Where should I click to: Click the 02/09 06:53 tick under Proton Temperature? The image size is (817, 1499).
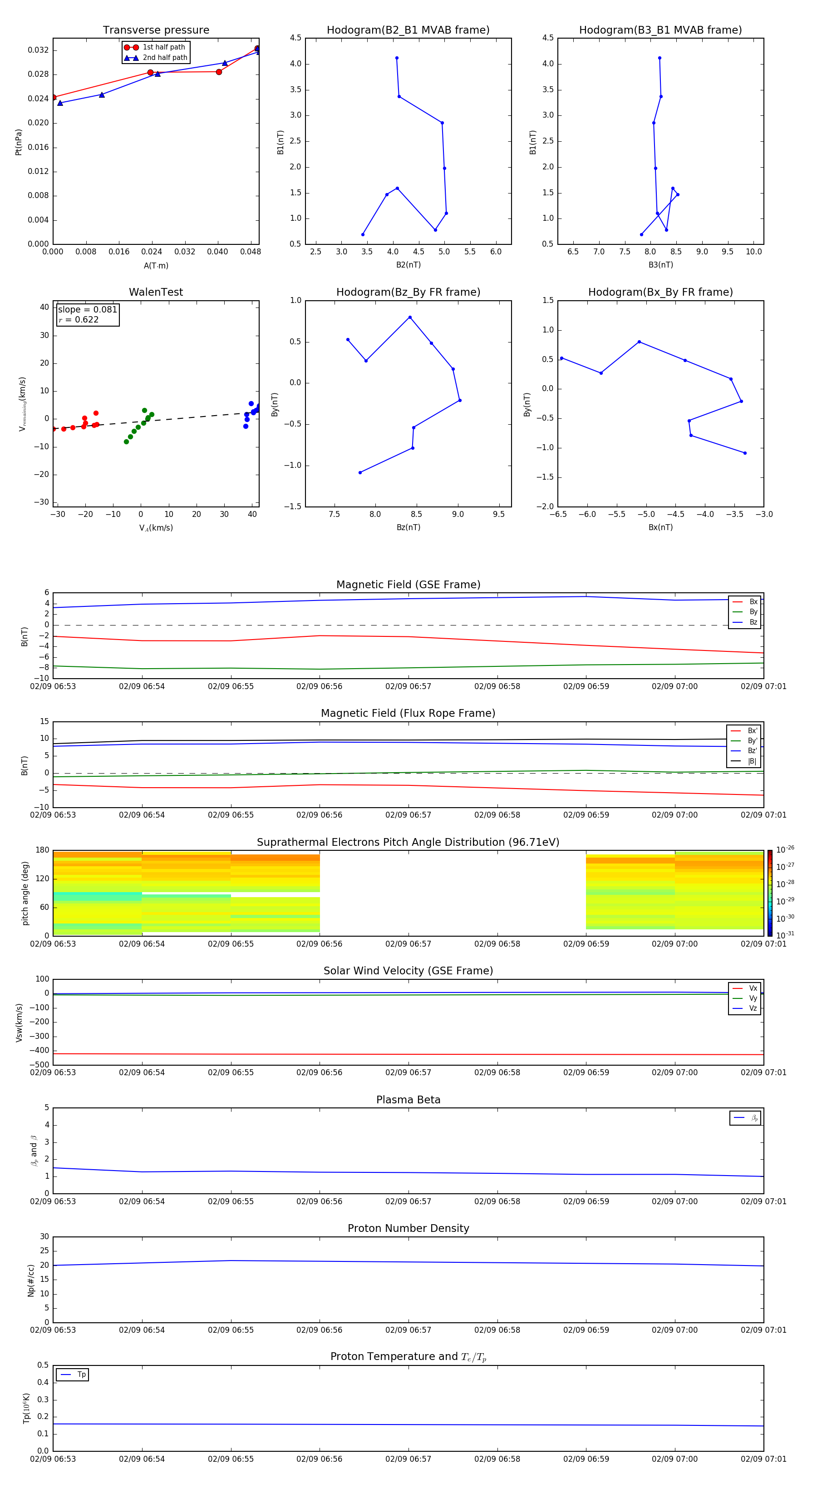pyautogui.click(x=53, y=1459)
